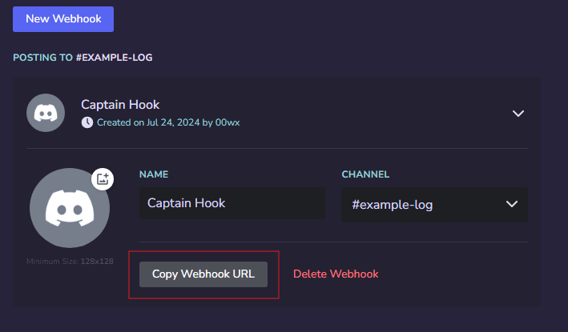
Task: Open the #example-log channel dropdown
Action: pyautogui.click(x=434, y=204)
